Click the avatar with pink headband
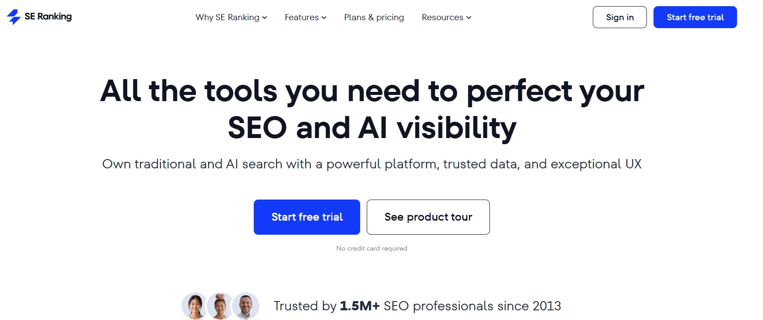This screenshot has height=320, width=763. (x=220, y=306)
